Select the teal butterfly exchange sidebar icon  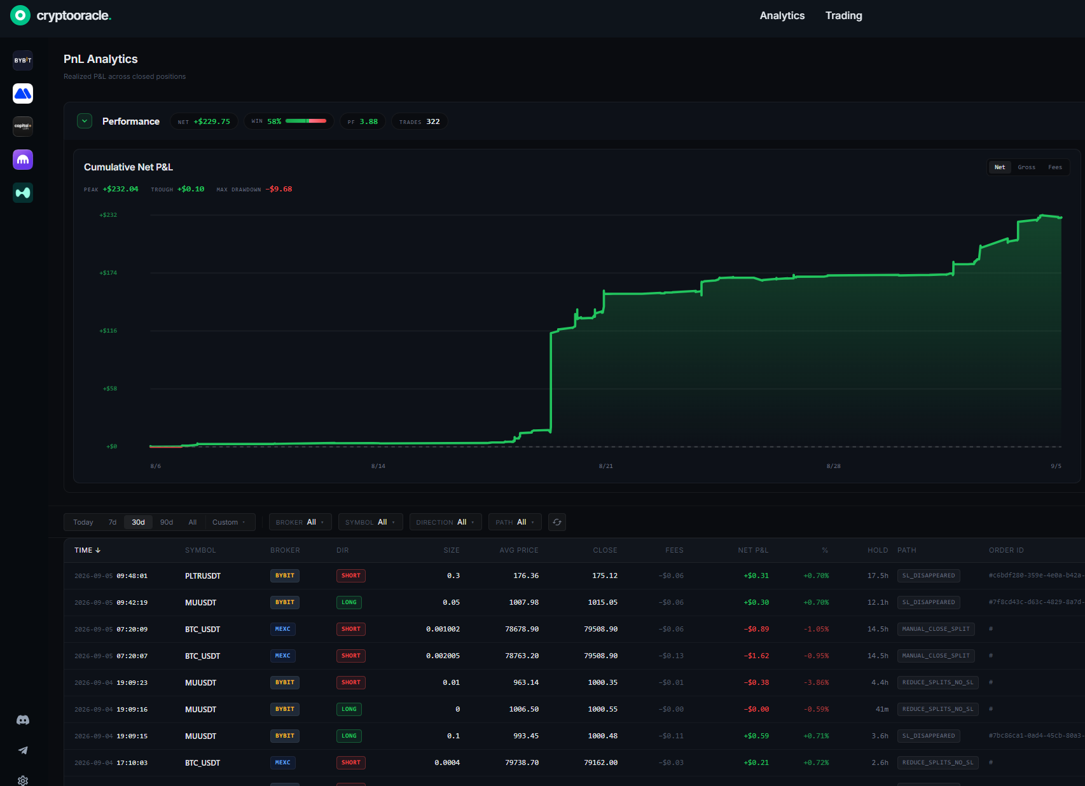click(23, 193)
